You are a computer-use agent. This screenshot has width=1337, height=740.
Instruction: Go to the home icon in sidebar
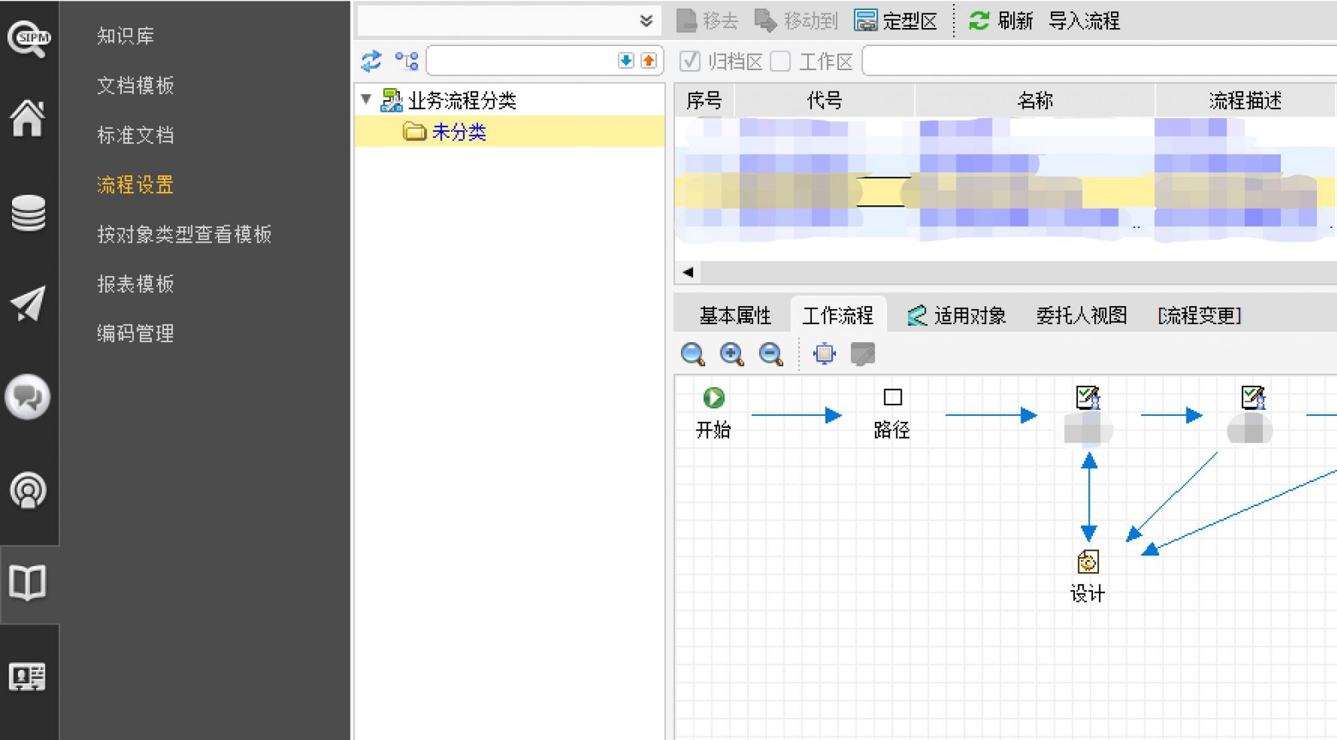pos(27,118)
